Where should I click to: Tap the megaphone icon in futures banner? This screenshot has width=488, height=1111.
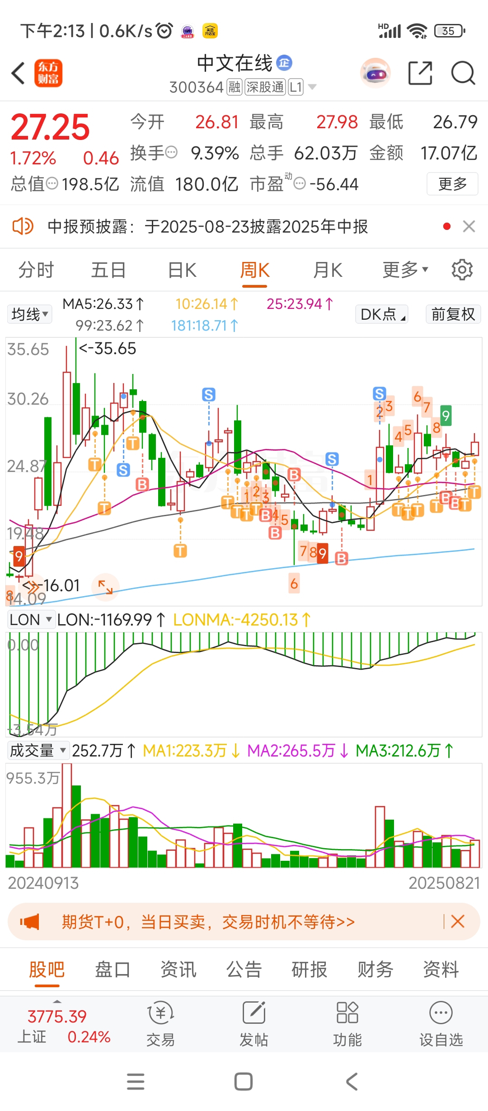(30, 922)
